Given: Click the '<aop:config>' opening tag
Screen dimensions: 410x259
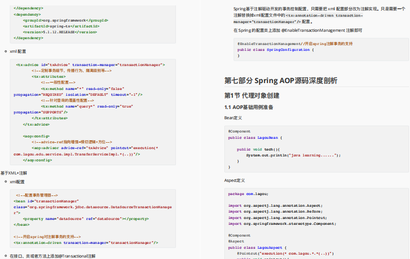Looking at the screenshot, I should pyautogui.click(x=36, y=136).
